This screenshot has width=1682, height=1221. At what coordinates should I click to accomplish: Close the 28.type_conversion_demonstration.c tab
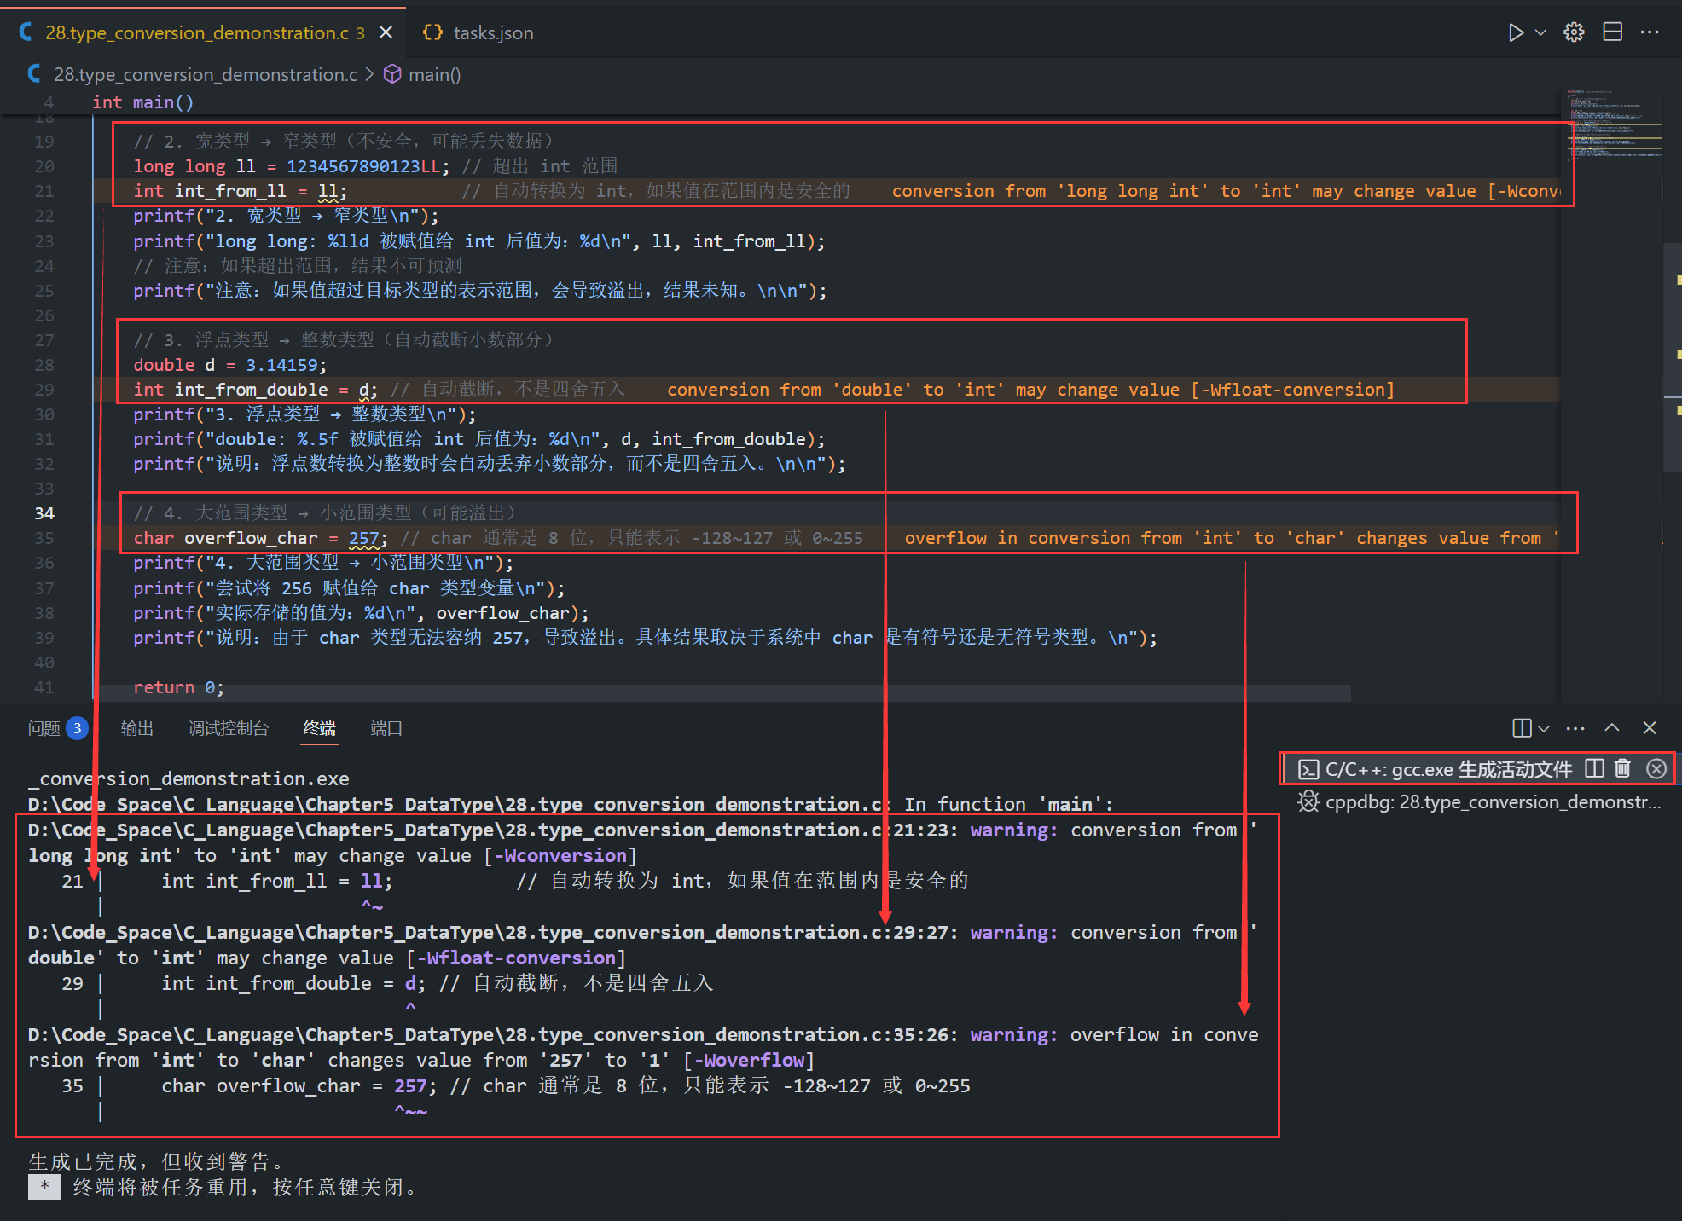click(386, 32)
